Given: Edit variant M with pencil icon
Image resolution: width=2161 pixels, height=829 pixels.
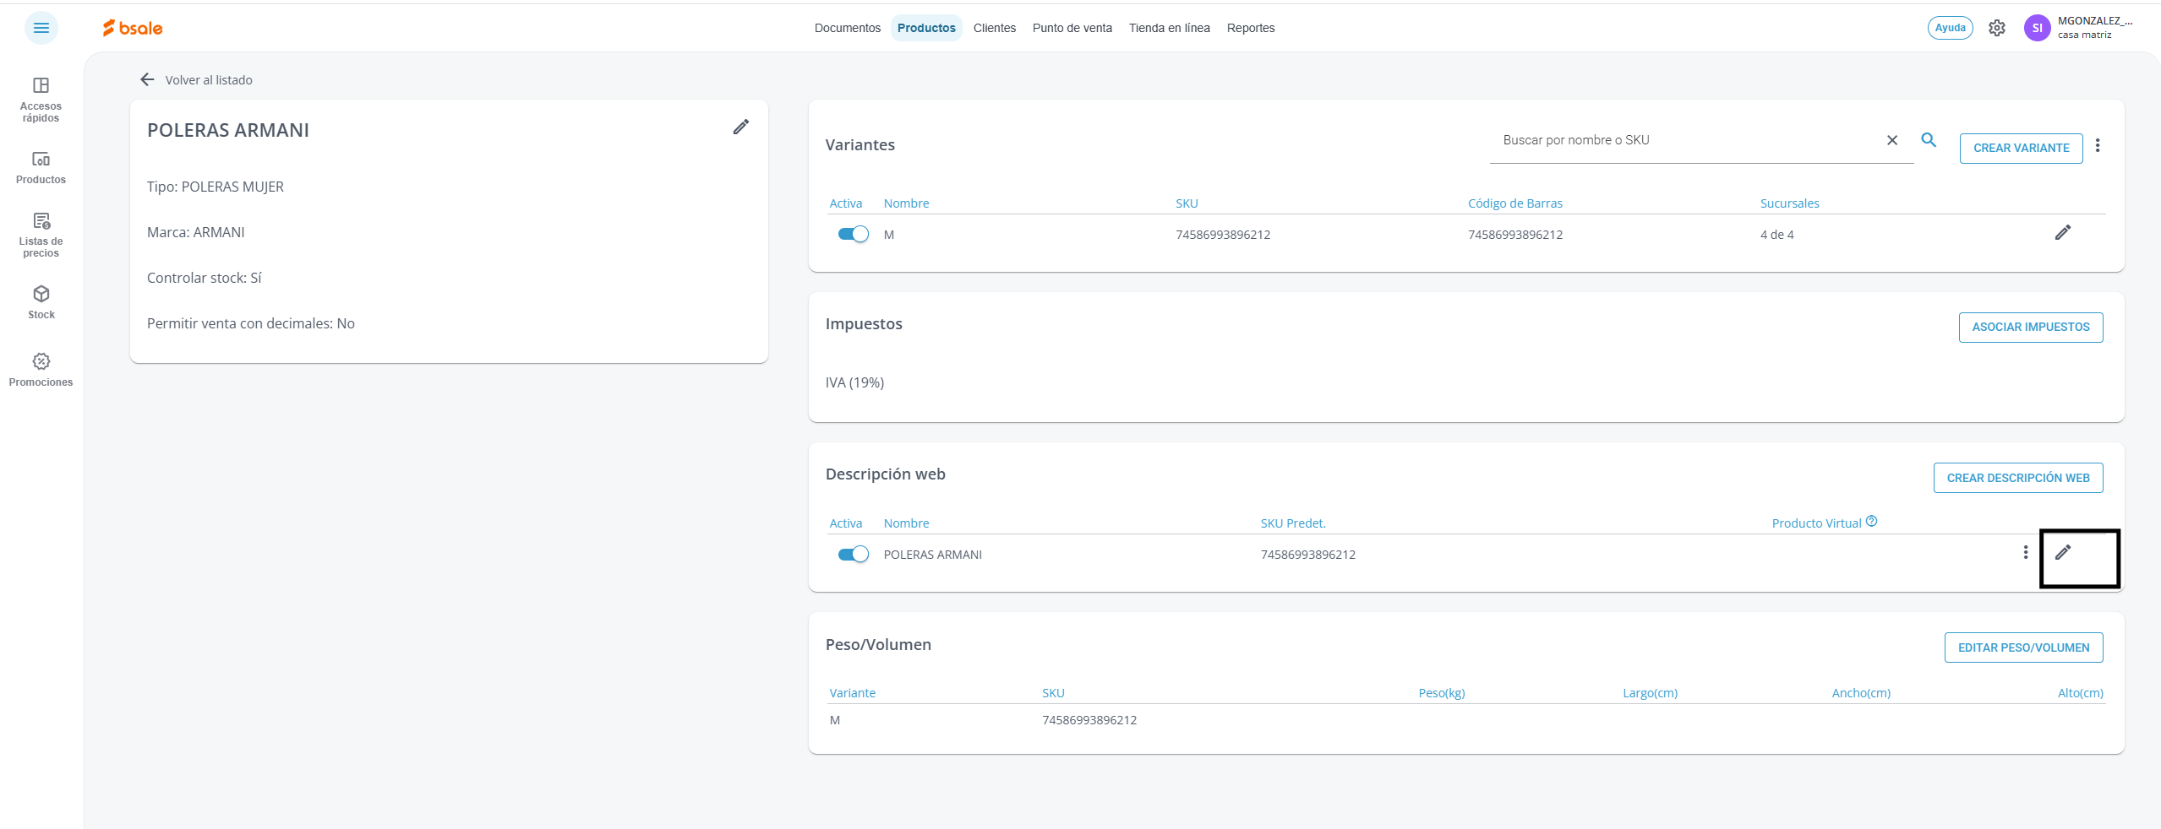Looking at the screenshot, I should [x=2063, y=232].
